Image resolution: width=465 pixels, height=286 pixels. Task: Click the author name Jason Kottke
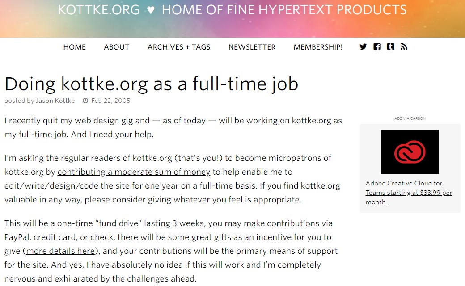coord(55,101)
